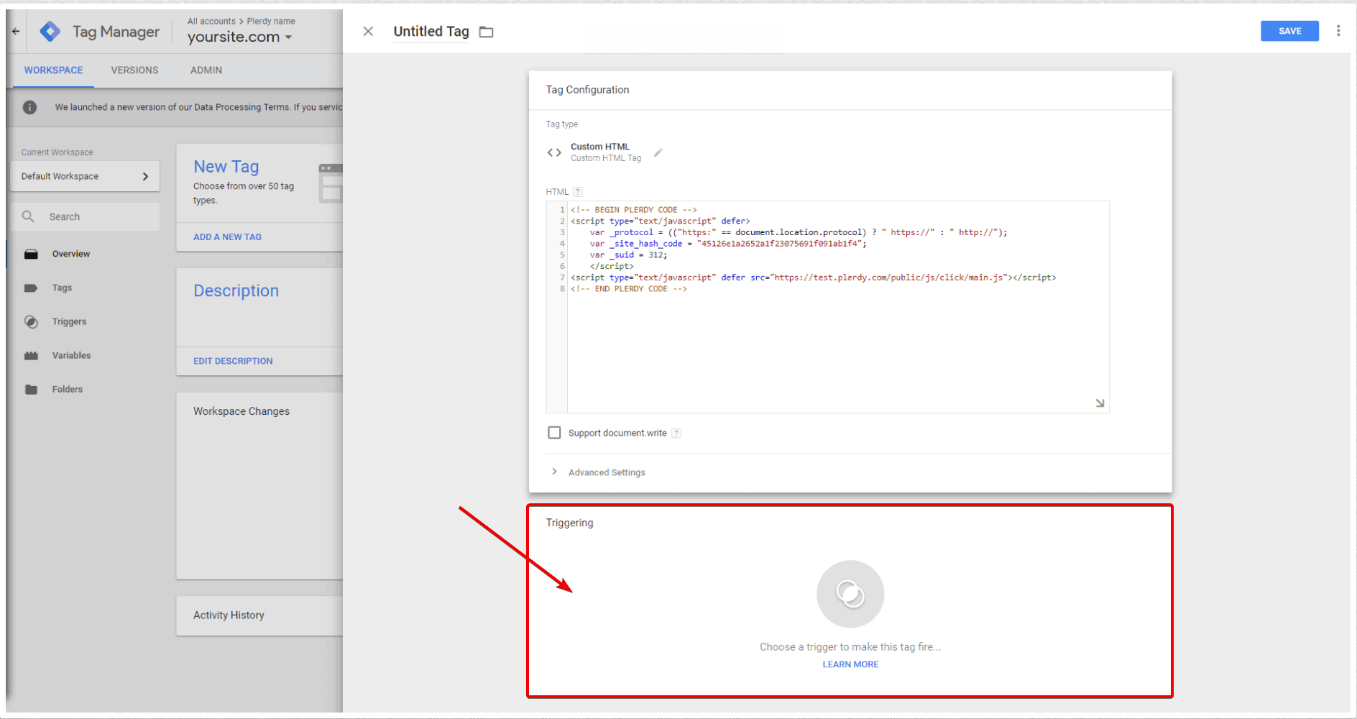The width and height of the screenshot is (1357, 719).
Task: Click the blue Save button
Action: (1289, 31)
